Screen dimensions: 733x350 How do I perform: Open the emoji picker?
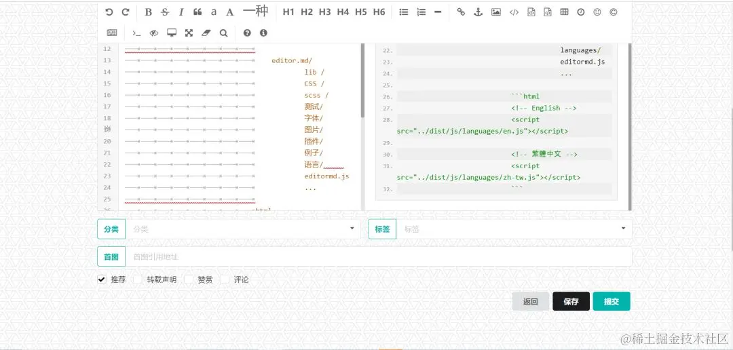[x=597, y=12]
